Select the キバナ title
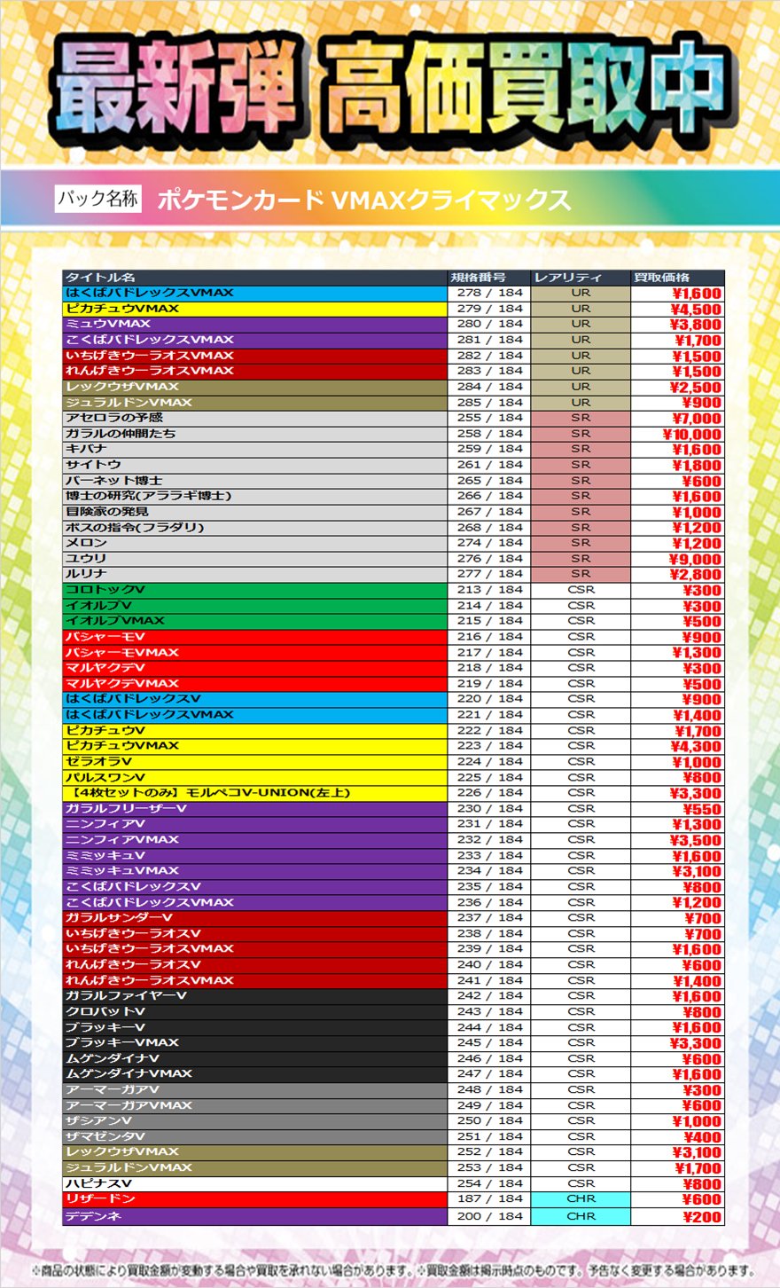This screenshot has width=780, height=1288. (255, 449)
